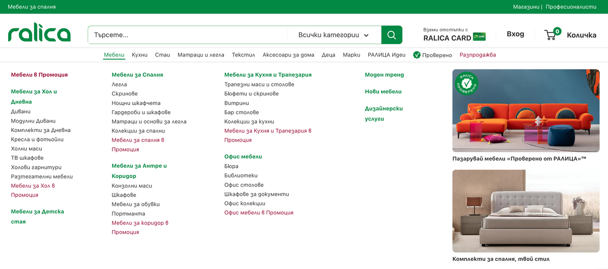Open the Деца menu tab

[328, 55]
